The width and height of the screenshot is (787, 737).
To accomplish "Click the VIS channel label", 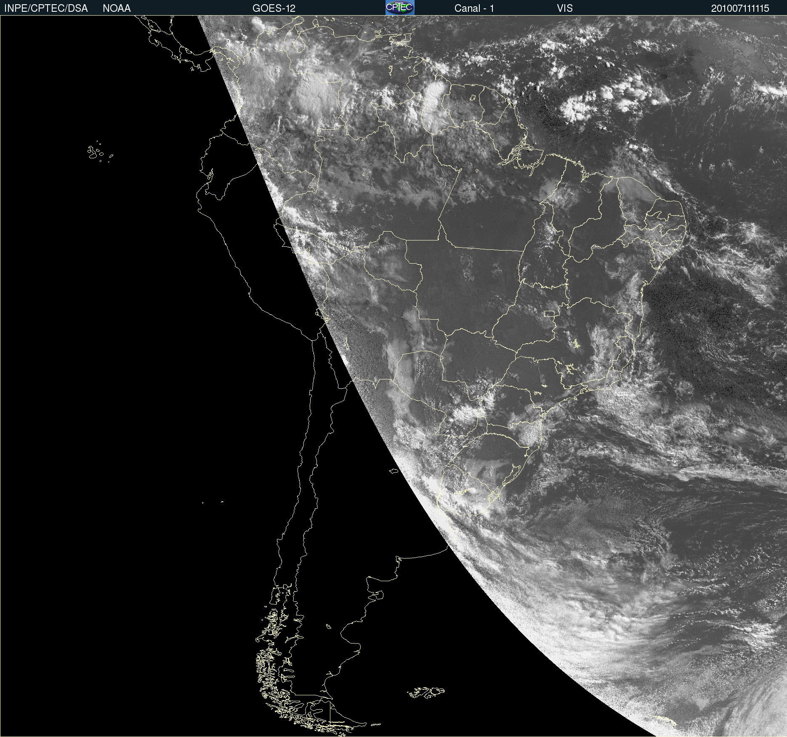I will point(565,8).
